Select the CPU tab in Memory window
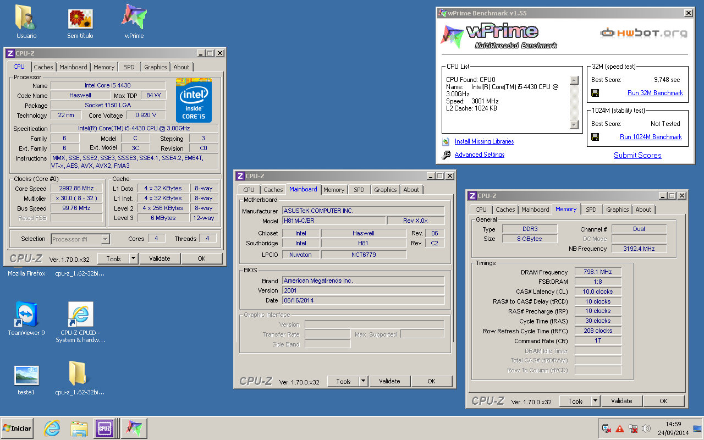This screenshot has width=704, height=440. click(x=481, y=210)
